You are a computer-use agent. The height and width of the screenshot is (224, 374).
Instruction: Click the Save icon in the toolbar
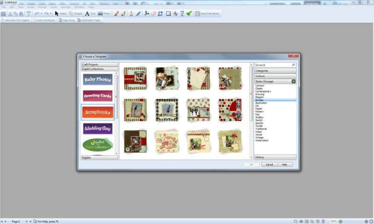3,14
